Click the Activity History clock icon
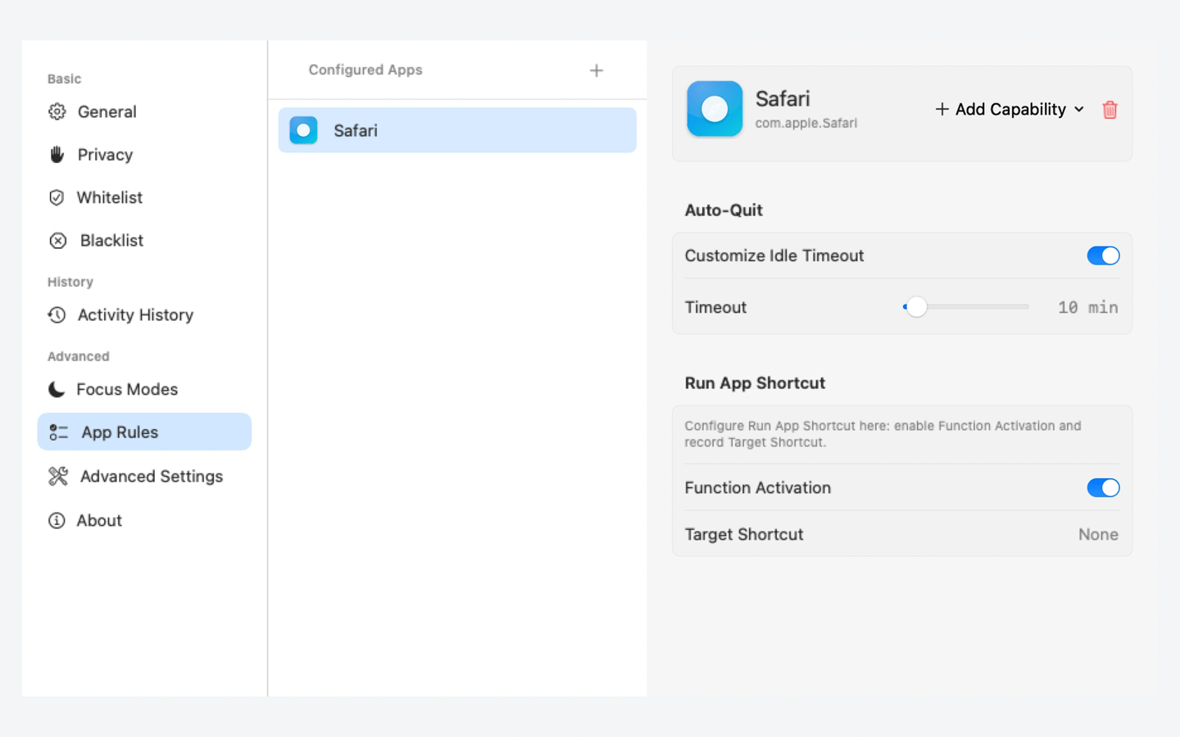This screenshot has width=1180, height=737. pyautogui.click(x=57, y=314)
